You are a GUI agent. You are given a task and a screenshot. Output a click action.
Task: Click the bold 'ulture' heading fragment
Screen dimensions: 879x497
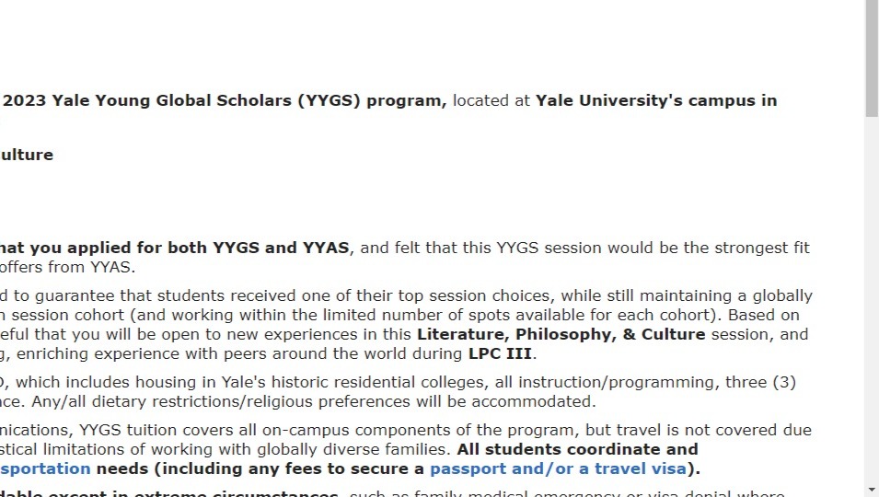click(27, 155)
